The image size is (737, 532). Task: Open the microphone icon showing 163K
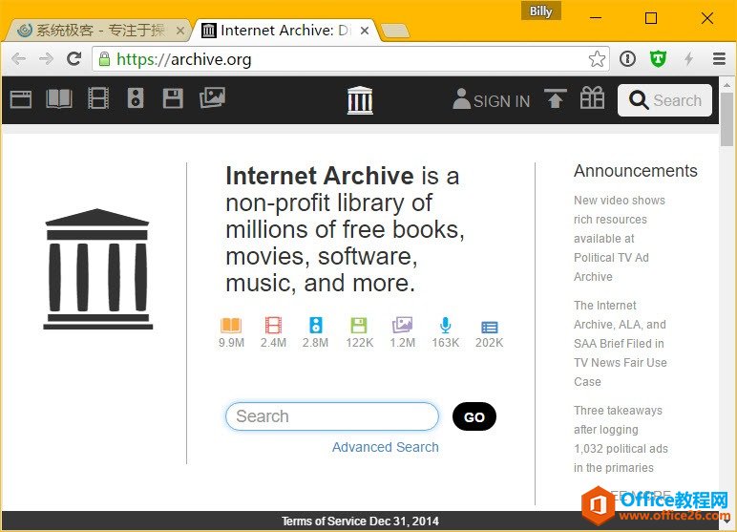click(x=446, y=326)
